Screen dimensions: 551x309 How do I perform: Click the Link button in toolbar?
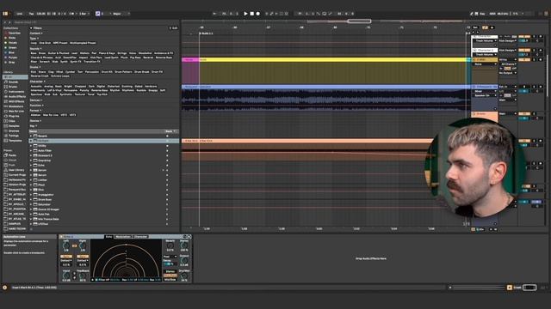point(20,14)
